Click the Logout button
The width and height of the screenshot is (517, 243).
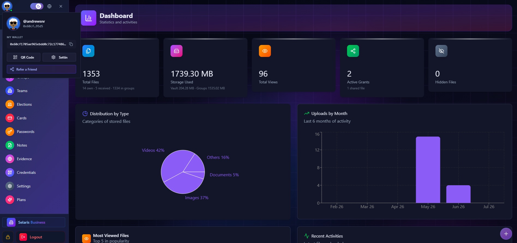click(x=40, y=237)
